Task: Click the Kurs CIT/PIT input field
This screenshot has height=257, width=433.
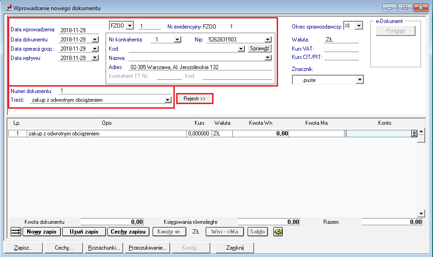Action: 341,58
